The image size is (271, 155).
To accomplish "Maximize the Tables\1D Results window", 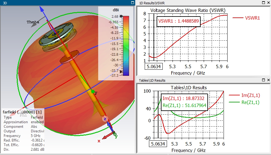I will pos(264,80).
